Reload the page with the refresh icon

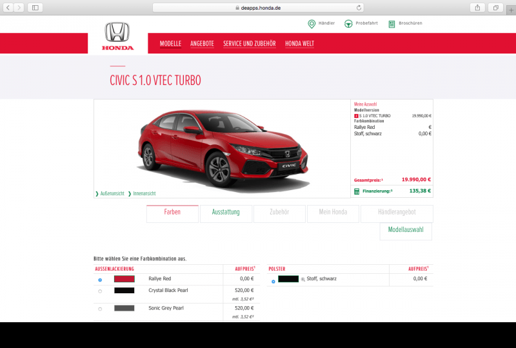coord(359,8)
